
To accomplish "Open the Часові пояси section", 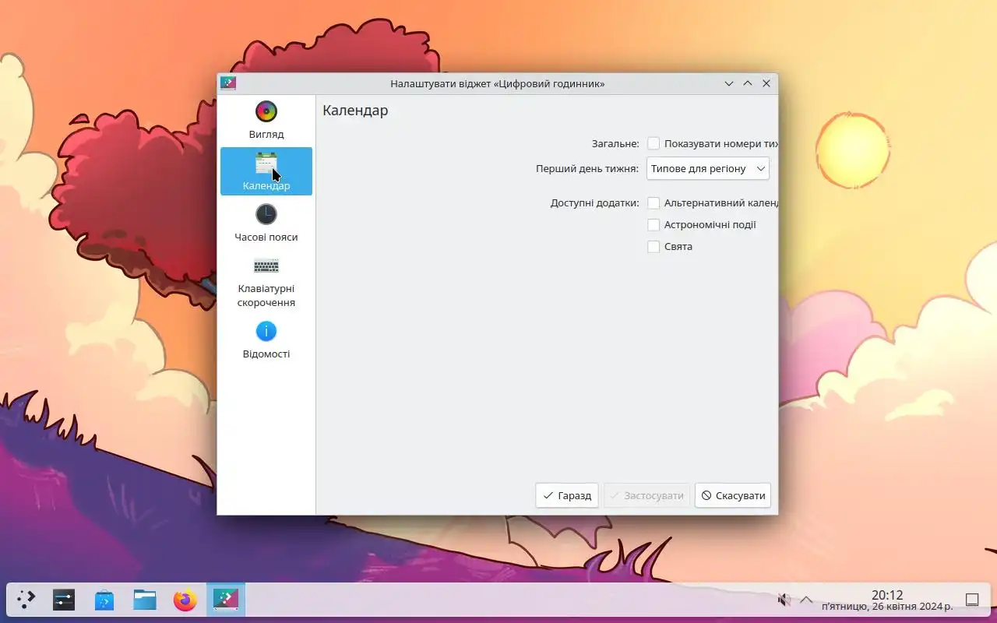I will (266, 223).
